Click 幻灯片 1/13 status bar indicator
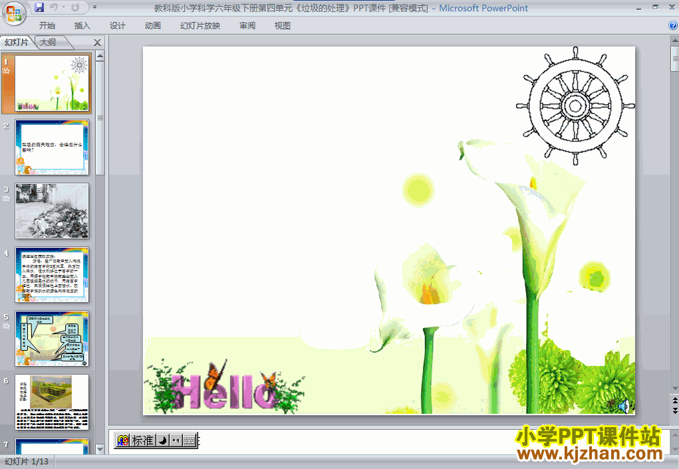679x469 pixels. click(27, 462)
